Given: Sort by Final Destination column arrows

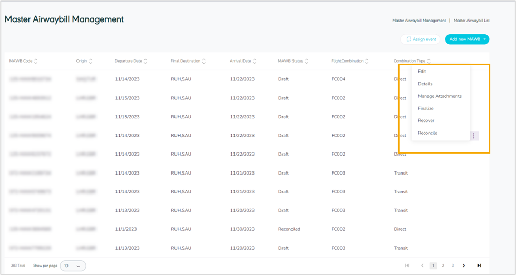Looking at the screenshot, I should [204, 62].
